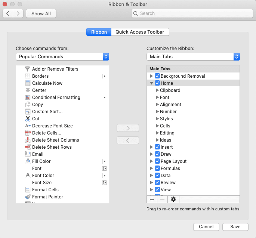Click the Delete Sheet Rows icon
256x238 pixels.
click(28, 147)
